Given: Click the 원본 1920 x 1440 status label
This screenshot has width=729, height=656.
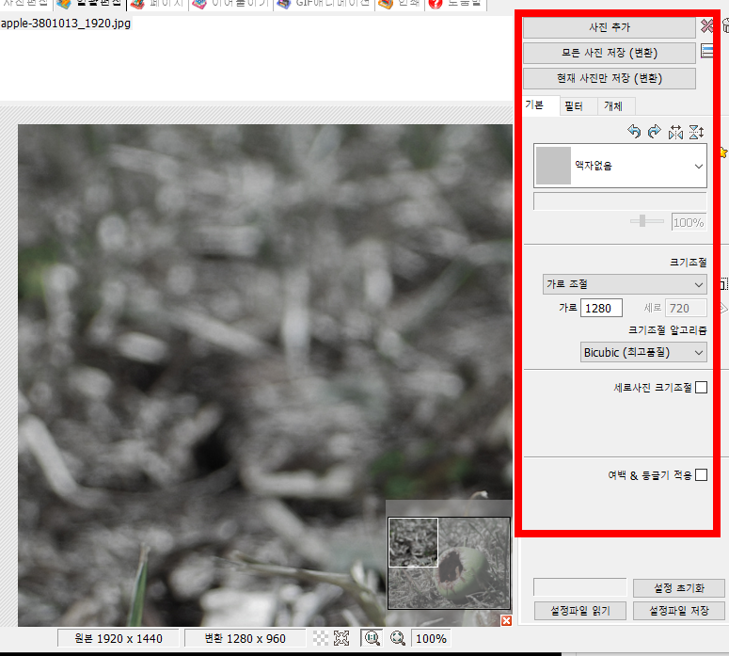Looking at the screenshot, I should (119, 638).
